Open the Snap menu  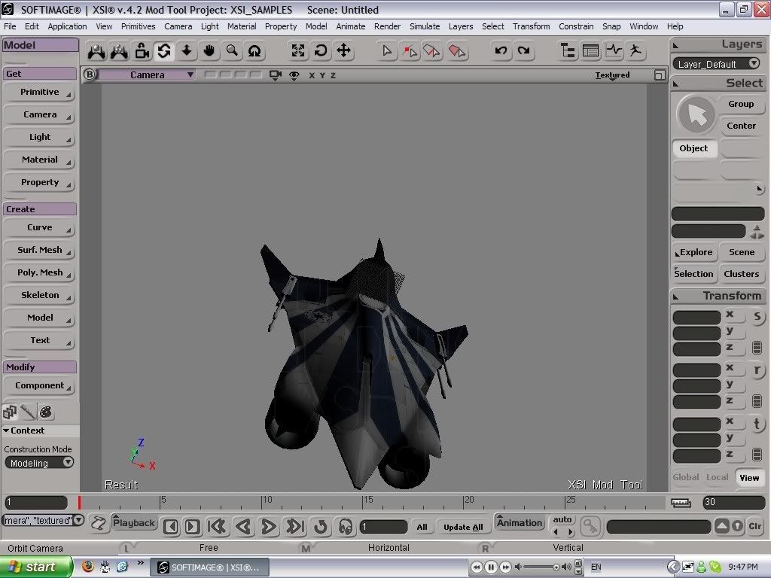point(611,26)
